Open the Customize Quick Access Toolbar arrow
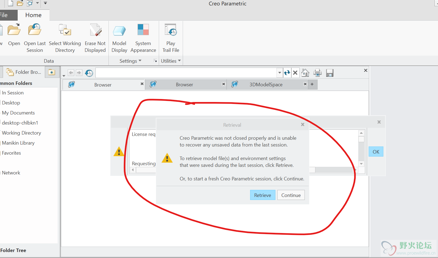Viewport: 438px width, 258px height. (45, 3)
